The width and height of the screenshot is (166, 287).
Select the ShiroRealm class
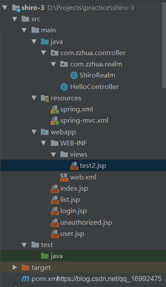(97, 75)
